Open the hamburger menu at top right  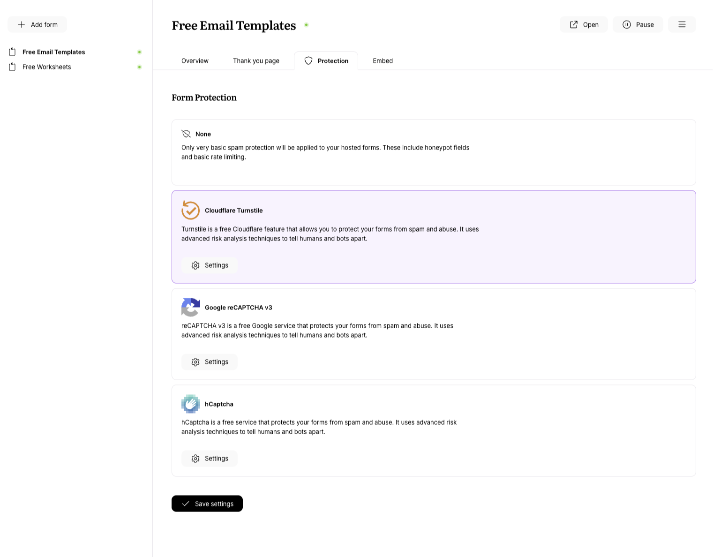[x=682, y=24]
